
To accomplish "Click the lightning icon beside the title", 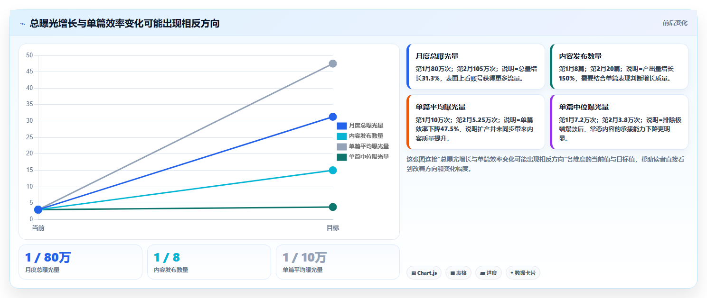I will point(22,24).
